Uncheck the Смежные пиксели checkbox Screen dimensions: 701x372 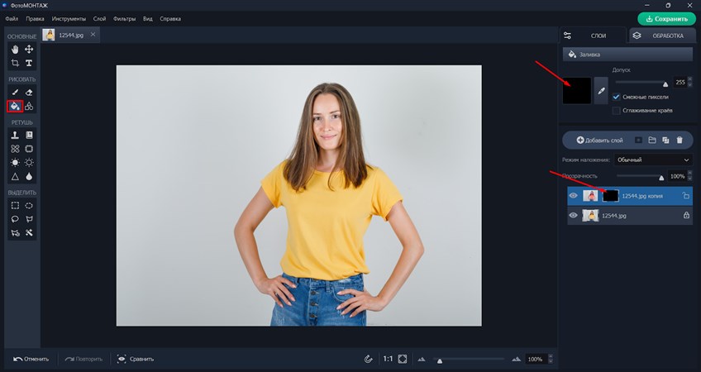(616, 97)
